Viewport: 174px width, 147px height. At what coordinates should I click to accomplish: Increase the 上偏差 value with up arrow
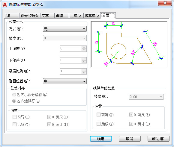pos(84,47)
